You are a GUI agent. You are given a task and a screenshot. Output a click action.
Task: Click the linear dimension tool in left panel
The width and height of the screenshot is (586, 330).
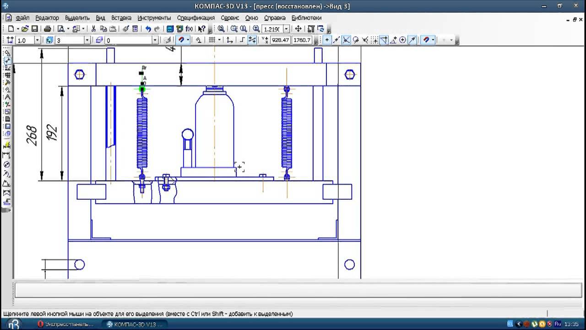tap(7, 155)
